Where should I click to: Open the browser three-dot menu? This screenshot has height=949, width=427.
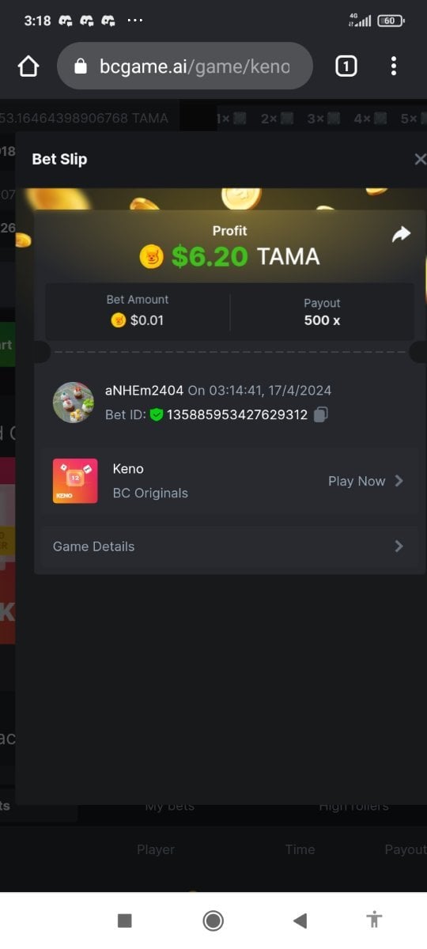coord(393,66)
